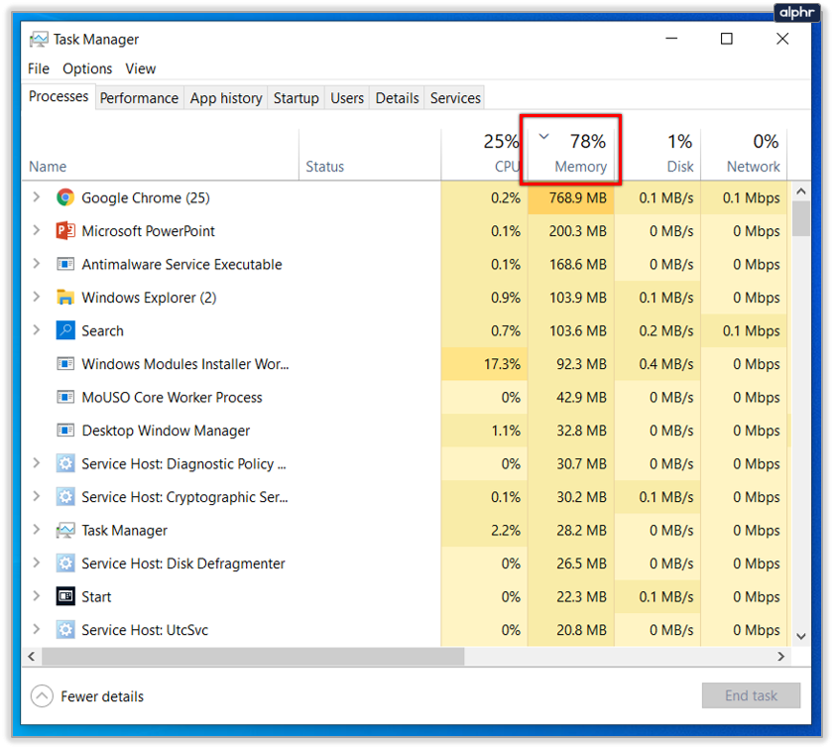Click the End task button
Image resolution: width=834 pixels, height=749 pixels.
[751, 695]
